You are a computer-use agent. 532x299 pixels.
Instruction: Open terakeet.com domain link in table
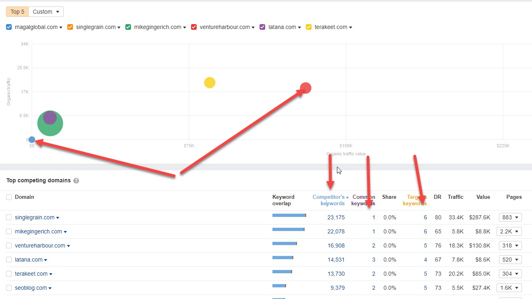(31, 274)
